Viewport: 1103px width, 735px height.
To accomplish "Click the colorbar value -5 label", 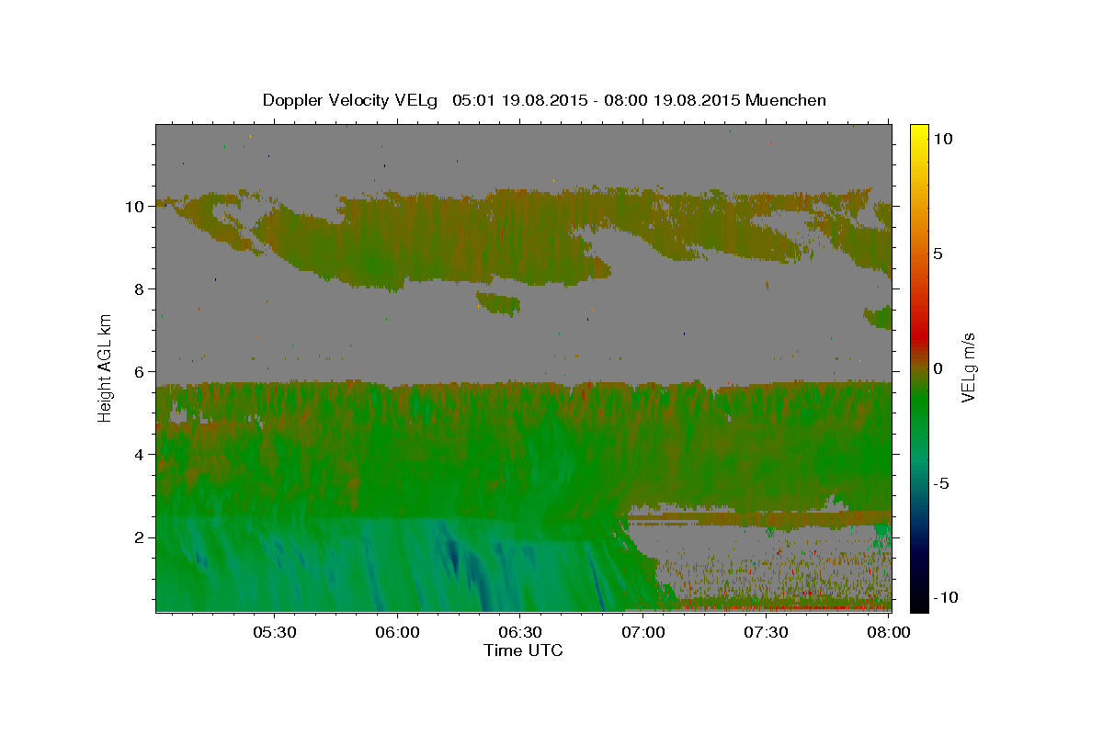I will pos(941,483).
